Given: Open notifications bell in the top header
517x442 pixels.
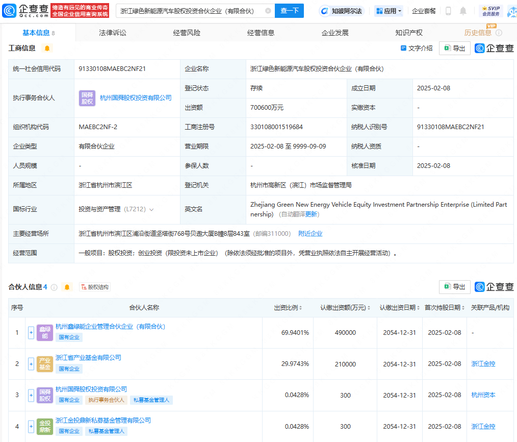Looking at the screenshot, I should click(x=463, y=11).
